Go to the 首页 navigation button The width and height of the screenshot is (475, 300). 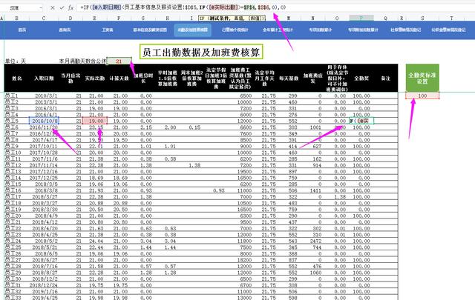point(22,30)
